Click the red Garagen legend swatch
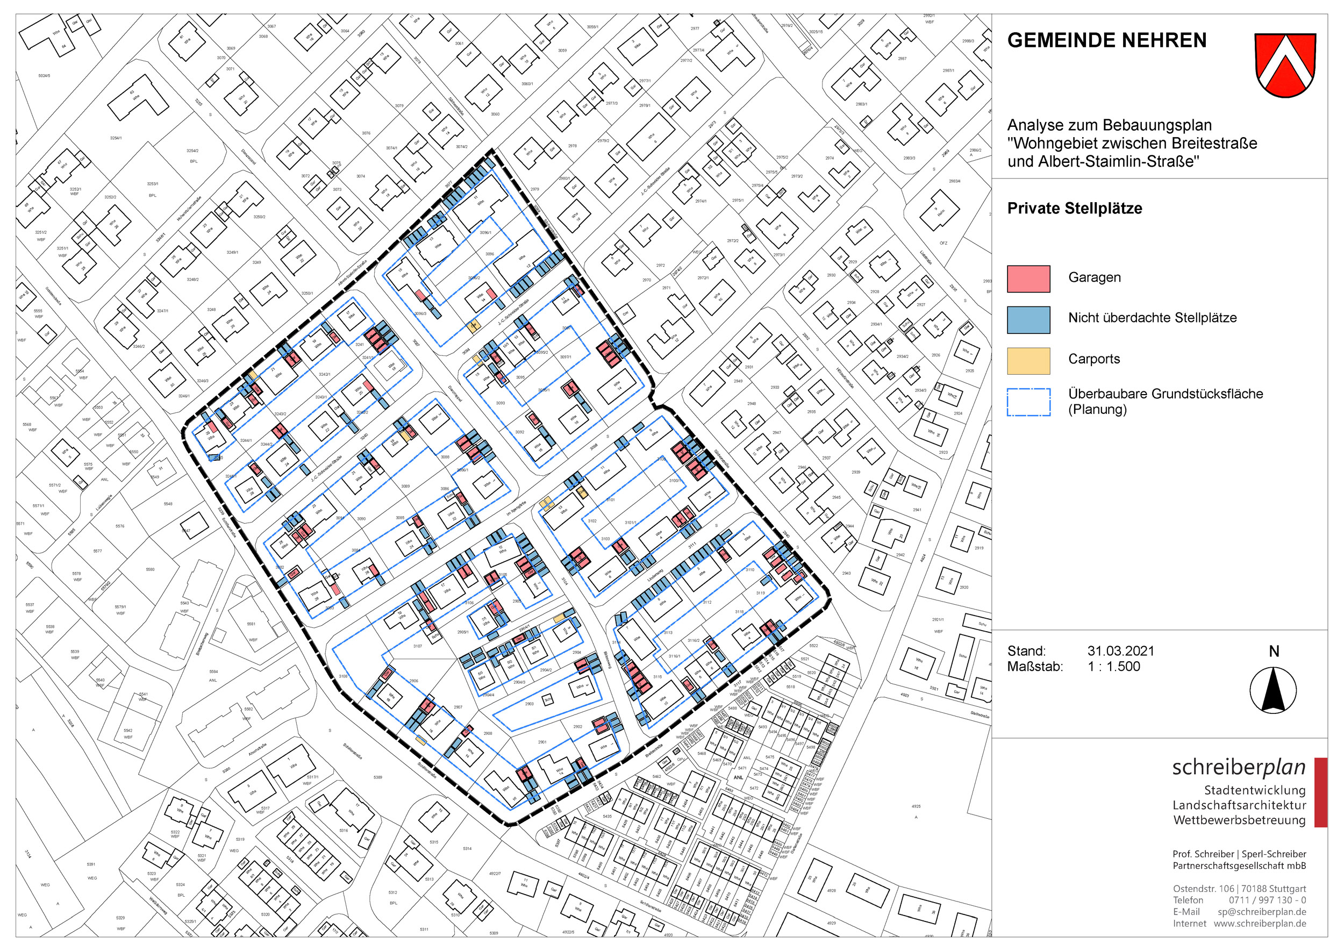This screenshot has height=951, width=1344. click(1028, 278)
